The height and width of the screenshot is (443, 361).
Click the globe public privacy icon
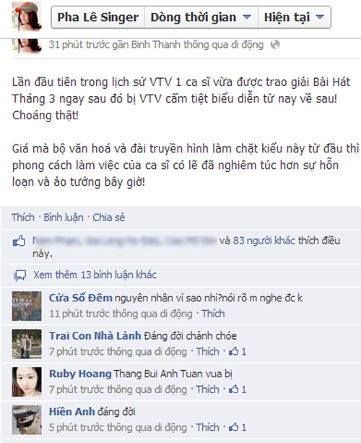(x=275, y=45)
